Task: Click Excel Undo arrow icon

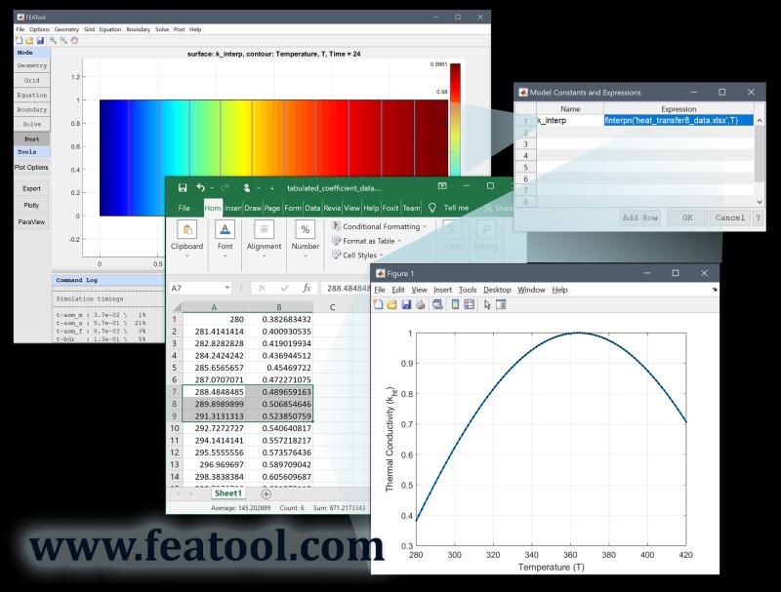Action: (201, 187)
